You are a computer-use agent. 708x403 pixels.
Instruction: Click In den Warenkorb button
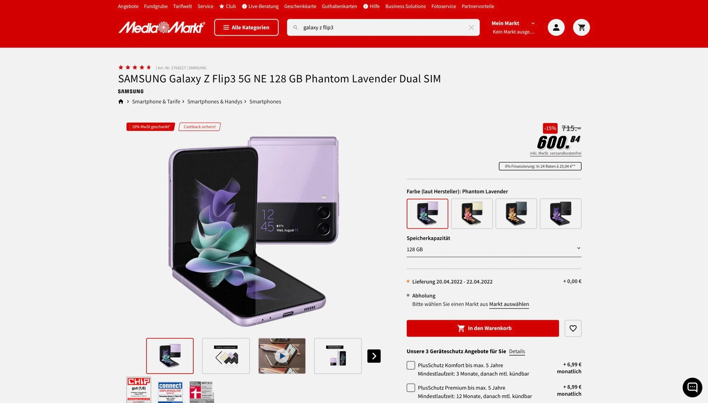click(x=483, y=328)
